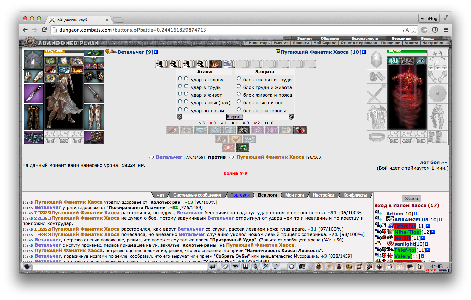Bookmark page with the star icon
Viewport: 471px width, 300px height.
[x=414, y=30]
